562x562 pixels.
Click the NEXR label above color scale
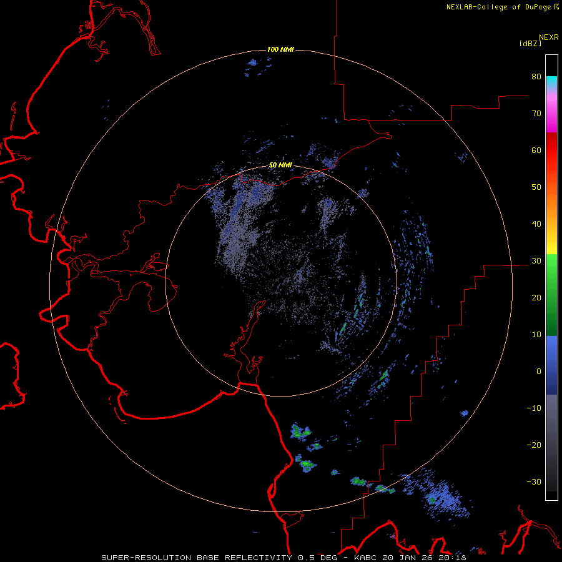click(x=549, y=37)
